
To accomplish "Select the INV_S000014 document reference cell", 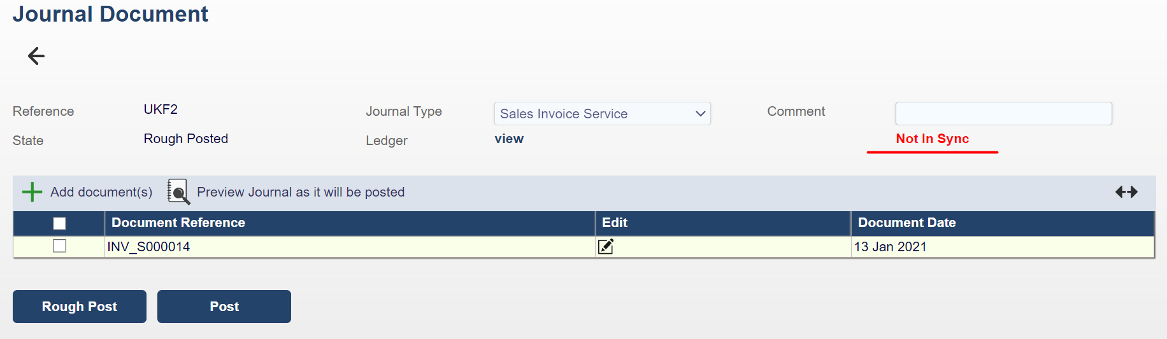I will (x=148, y=247).
